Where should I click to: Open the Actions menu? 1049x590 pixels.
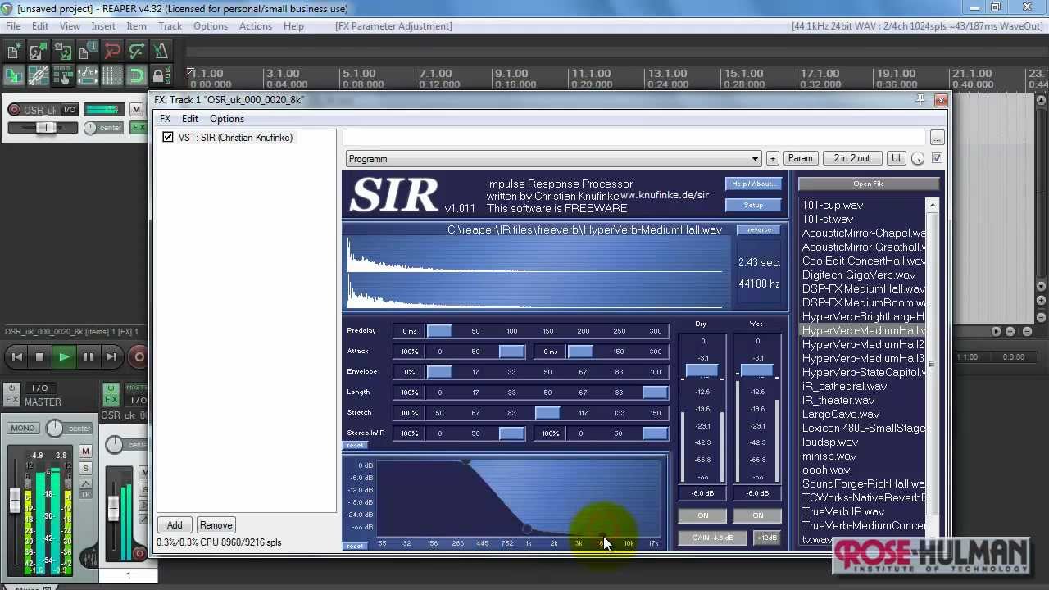[x=256, y=25]
